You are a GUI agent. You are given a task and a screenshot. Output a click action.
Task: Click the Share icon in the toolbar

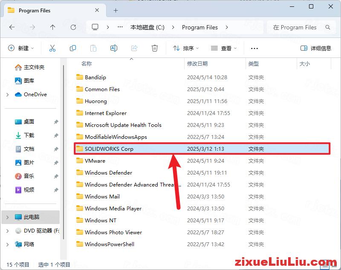[x=134, y=48]
